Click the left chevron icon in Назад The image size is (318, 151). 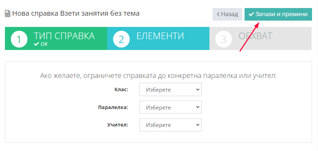218,14
